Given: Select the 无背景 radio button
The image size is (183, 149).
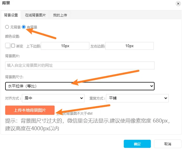Looking at the screenshot, I should tap(7, 27).
